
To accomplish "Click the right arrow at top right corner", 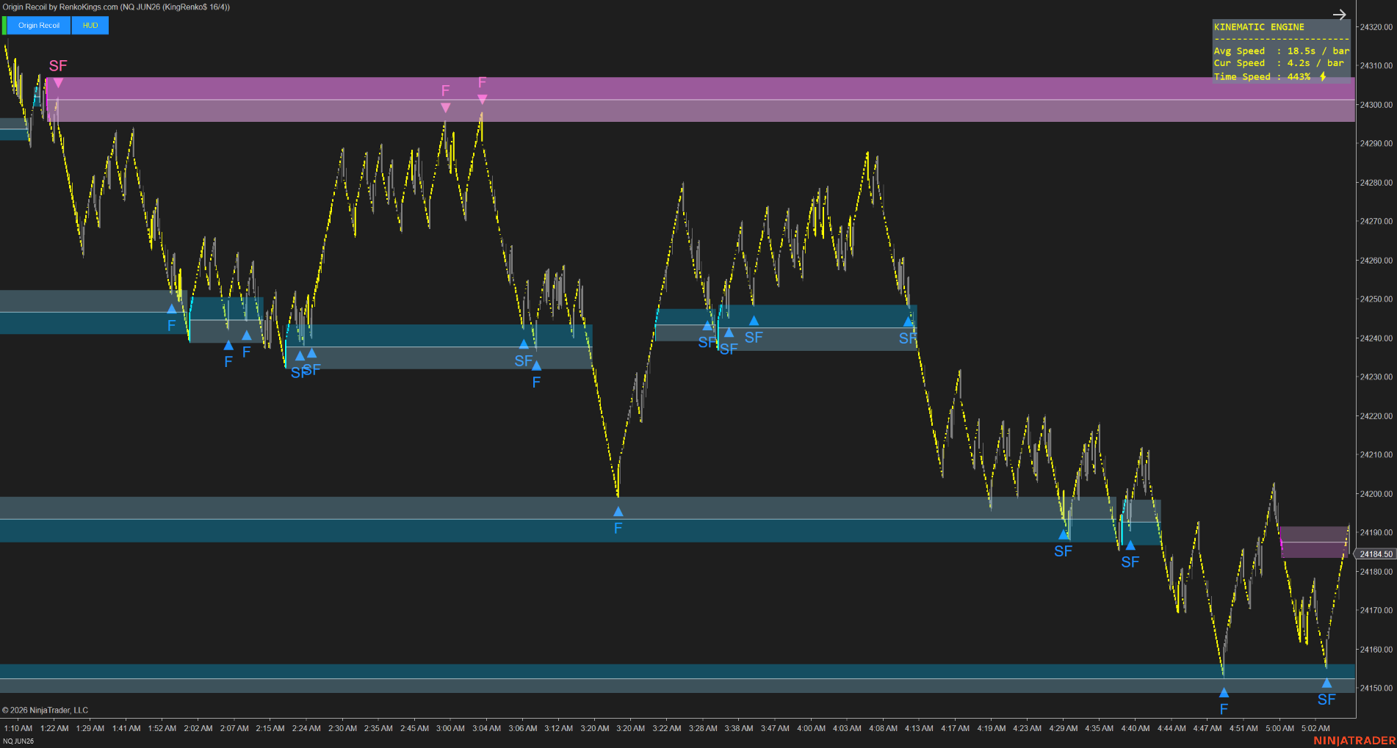I will [x=1339, y=15].
